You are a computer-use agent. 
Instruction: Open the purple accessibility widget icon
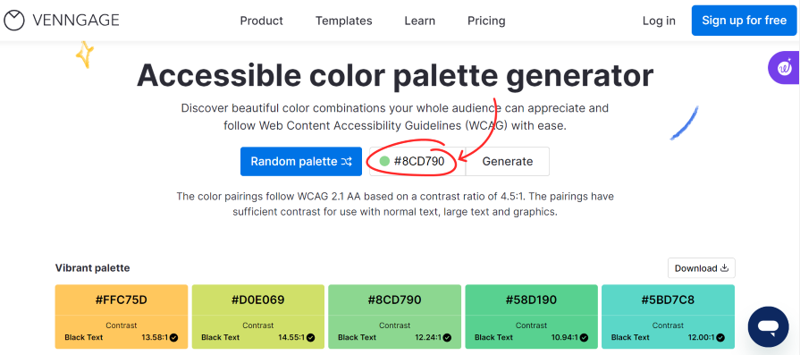point(784,68)
